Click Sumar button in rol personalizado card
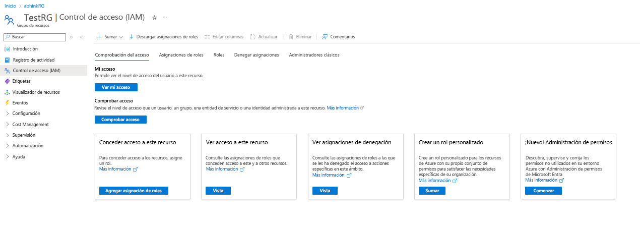The width and height of the screenshot is (640, 227). (x=432, y=191)
